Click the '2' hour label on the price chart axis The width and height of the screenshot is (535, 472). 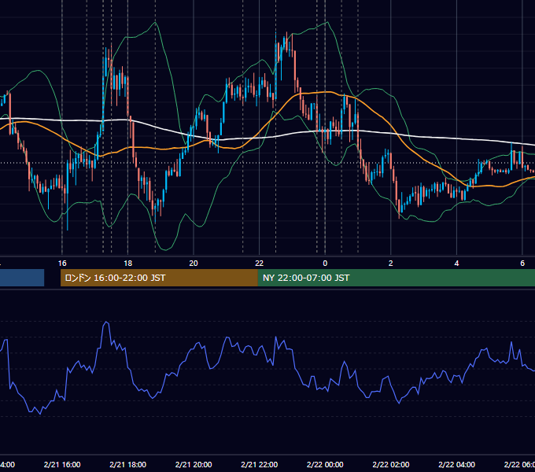click(x=391, y=264)
